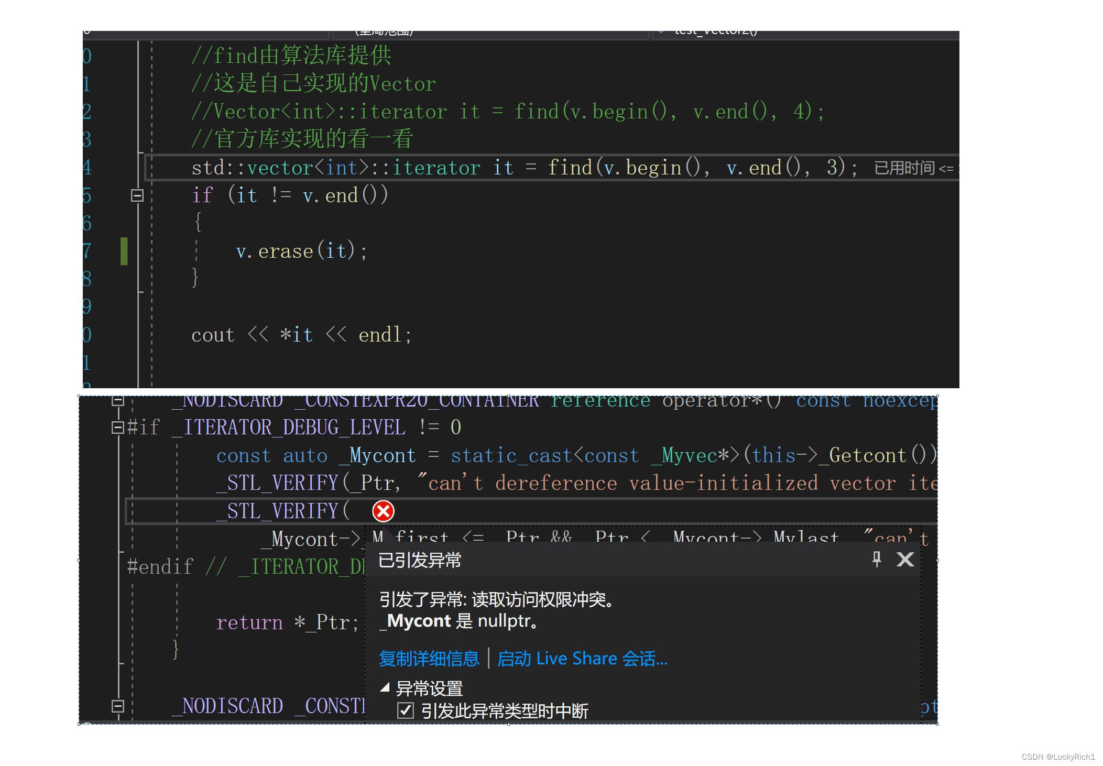Collapse the if (it != v.end()) block
Image resolution: width=1103 pixels, height=766 pixels.
pyautogui.click(x=137, y=195)
